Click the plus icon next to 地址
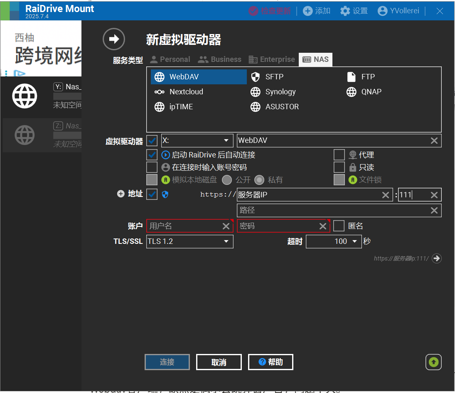 [121, 194]
